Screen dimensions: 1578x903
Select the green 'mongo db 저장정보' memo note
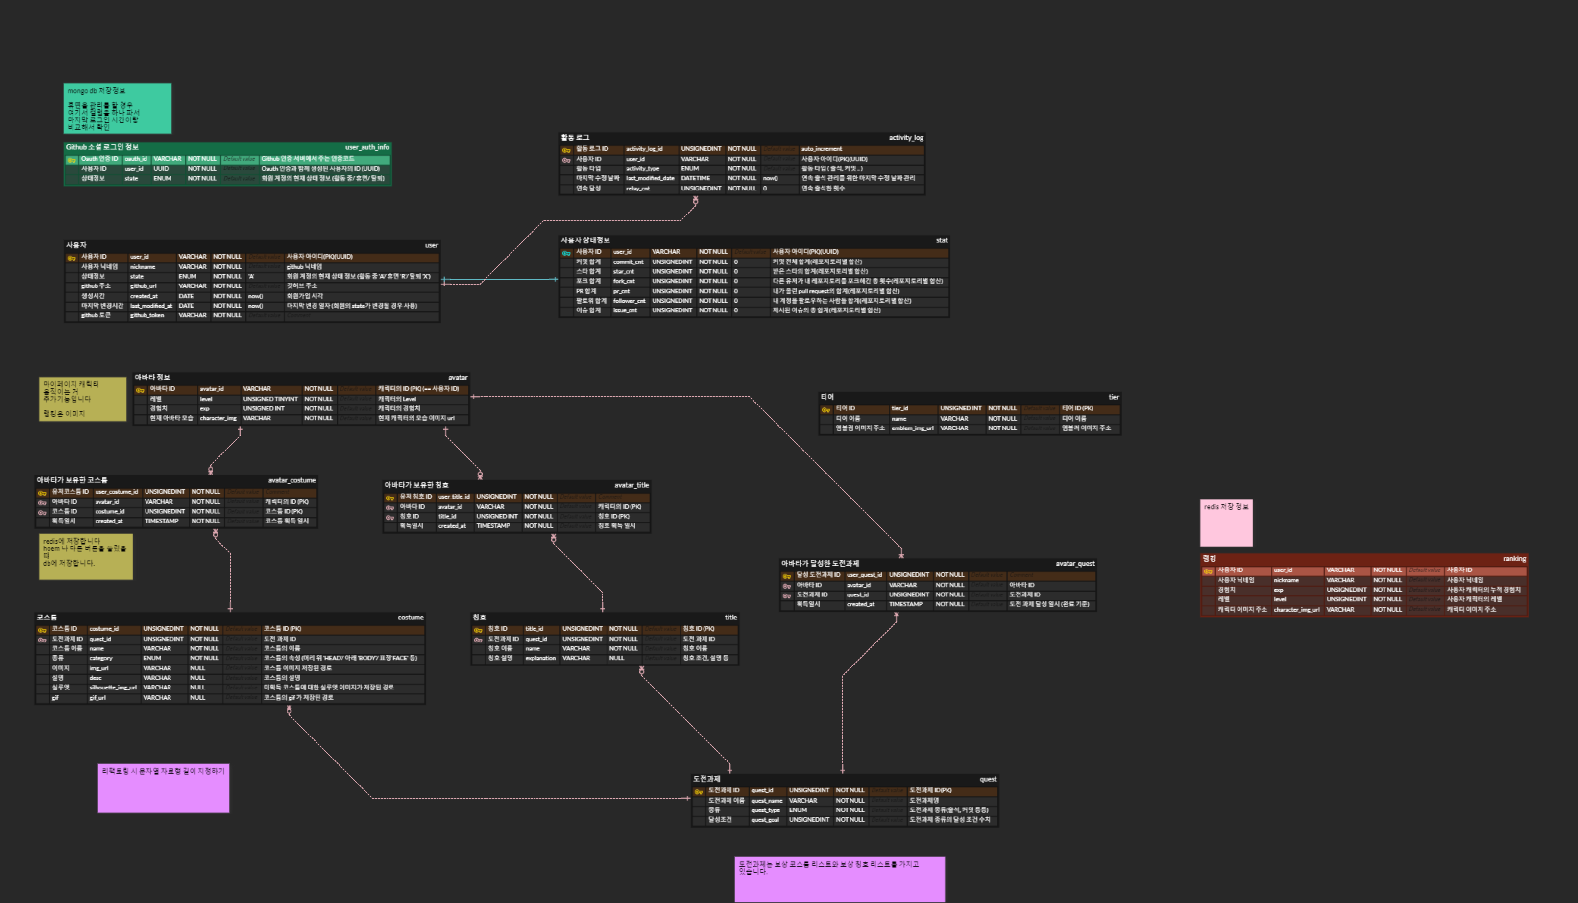point(117,109)
